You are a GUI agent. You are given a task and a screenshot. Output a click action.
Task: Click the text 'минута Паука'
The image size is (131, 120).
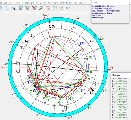98,18
